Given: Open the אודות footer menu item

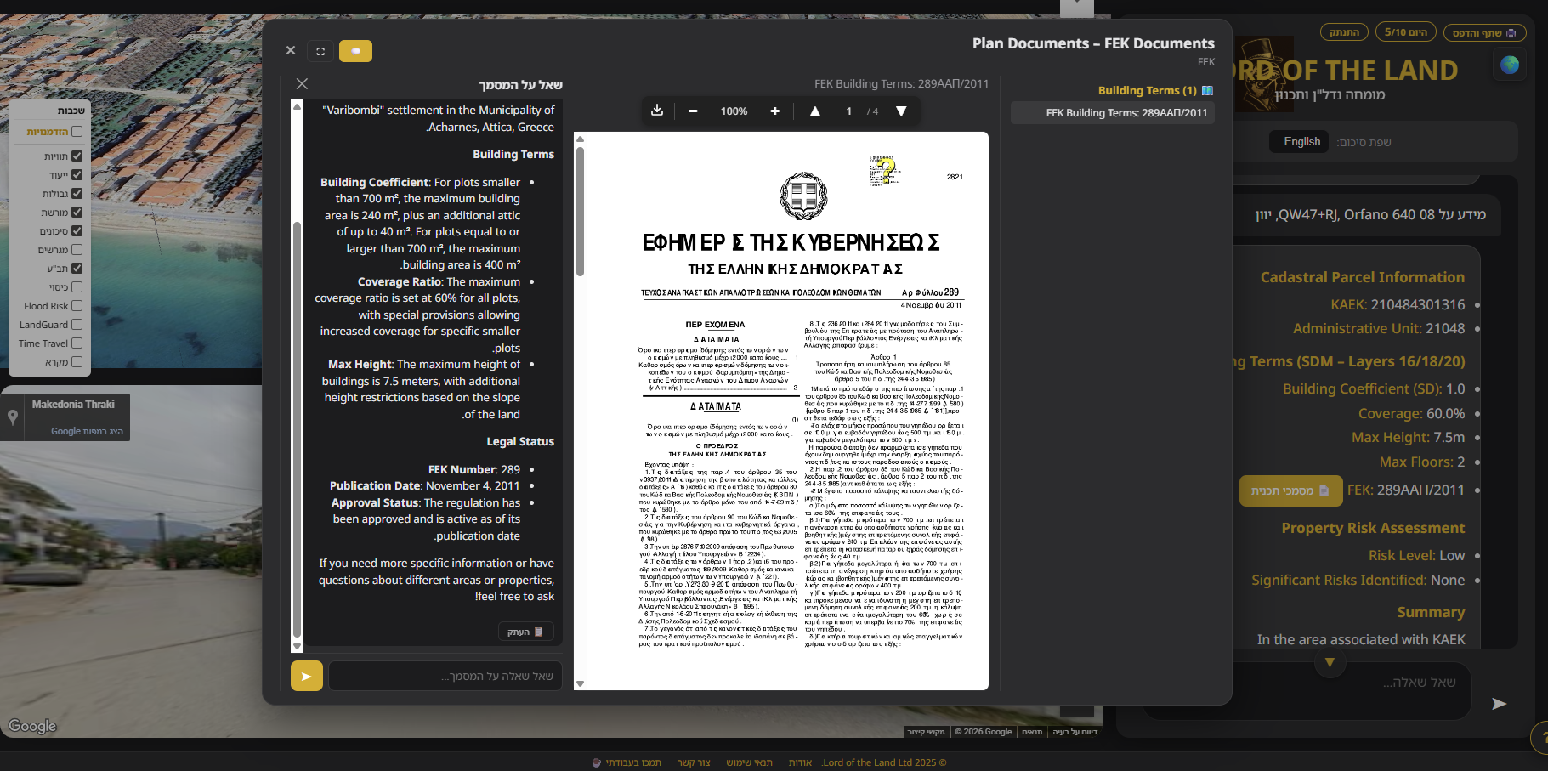Looking at the screenshot, I should tap(800, 762).
